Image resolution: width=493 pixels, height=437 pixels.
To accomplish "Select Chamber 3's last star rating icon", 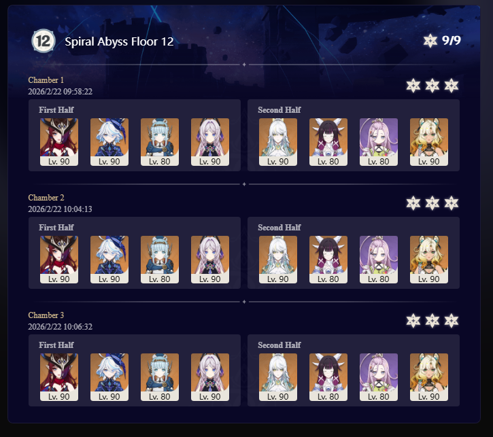I will 452,321.
